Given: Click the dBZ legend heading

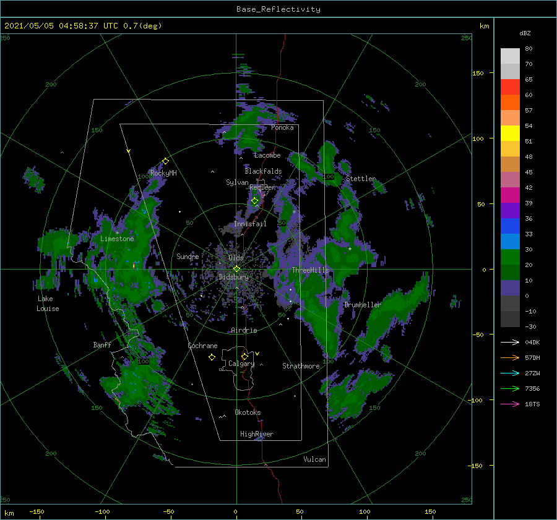Looking at the screenshot, I should pyautogui.click(x=525, y=33).
